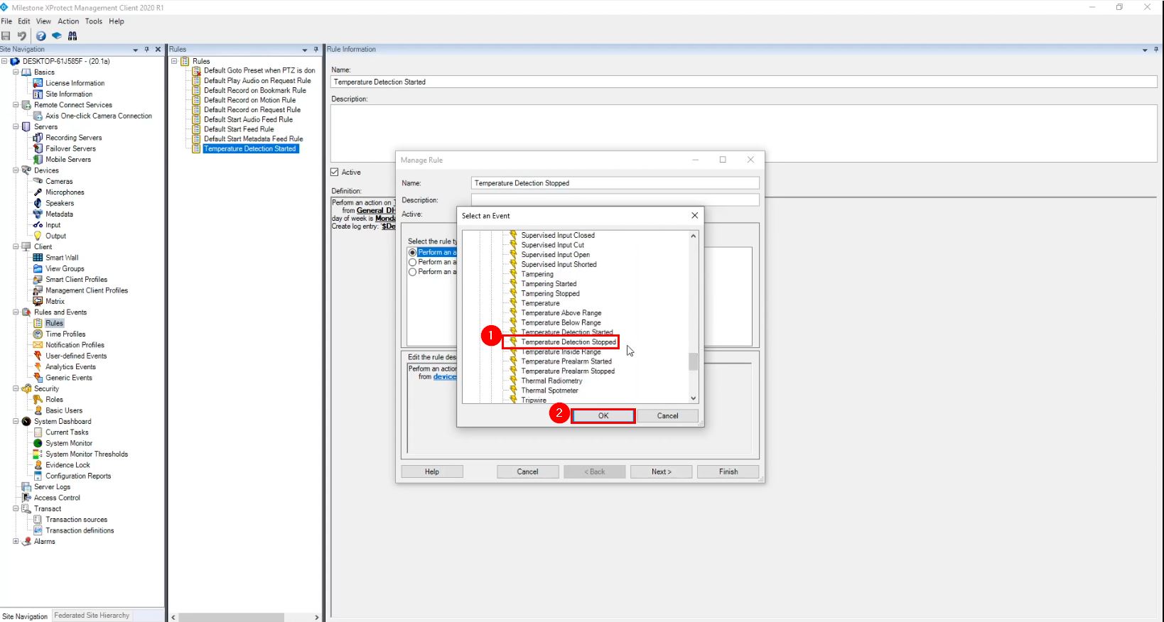Collapse the Rules root in Rules pane

(174, 61)
